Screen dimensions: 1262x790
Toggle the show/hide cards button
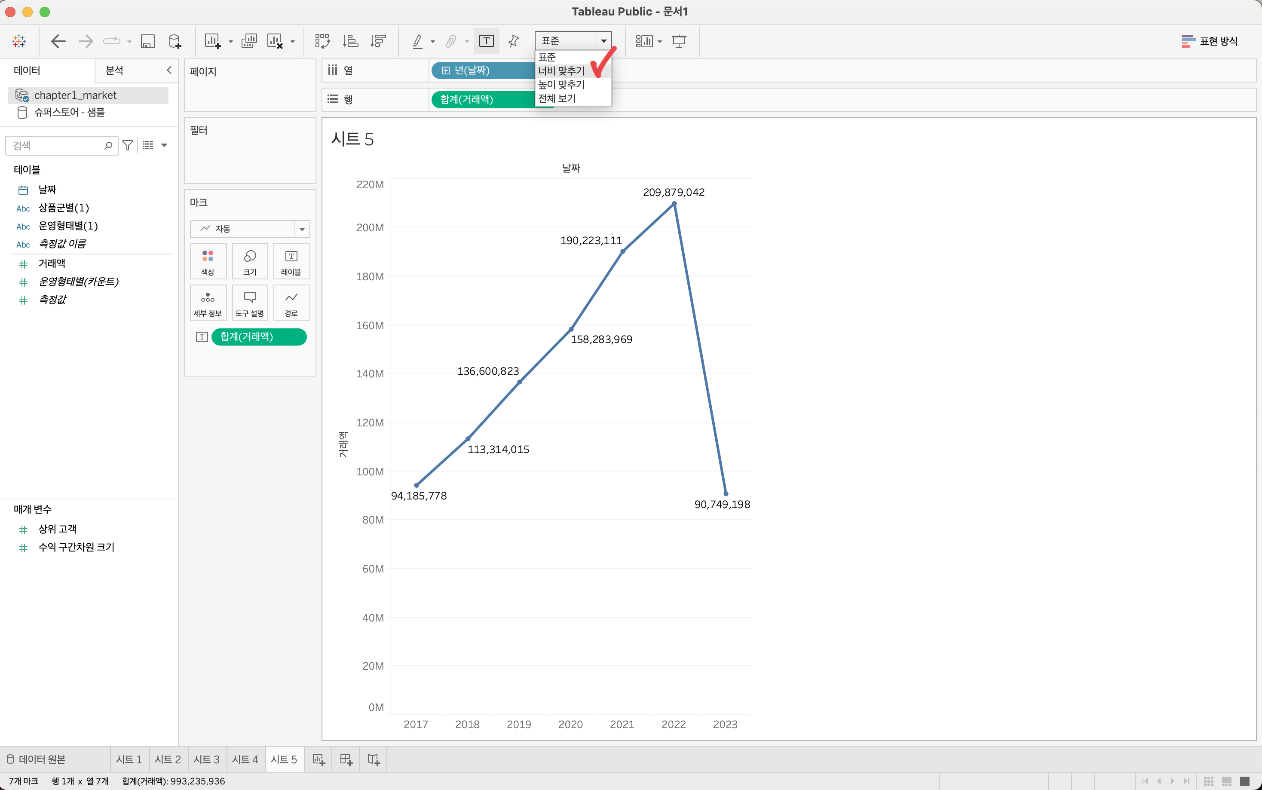pyautogui.click(x=644, y=41)
